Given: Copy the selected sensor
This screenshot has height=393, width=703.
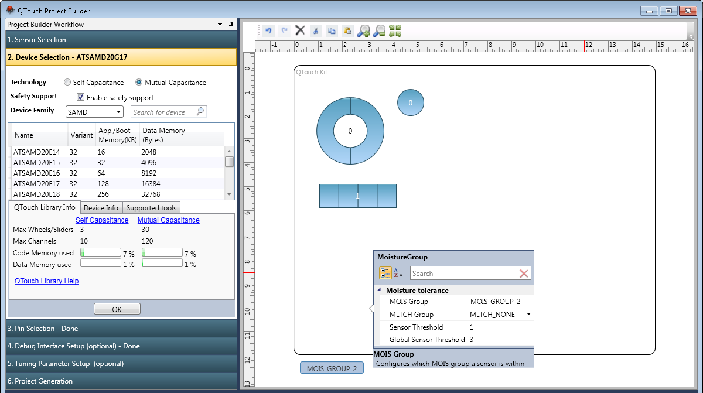Looking at the screenshot, I should coord(332,30).
